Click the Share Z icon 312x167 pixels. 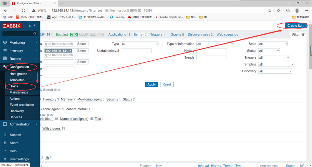(x=5, y=143)
